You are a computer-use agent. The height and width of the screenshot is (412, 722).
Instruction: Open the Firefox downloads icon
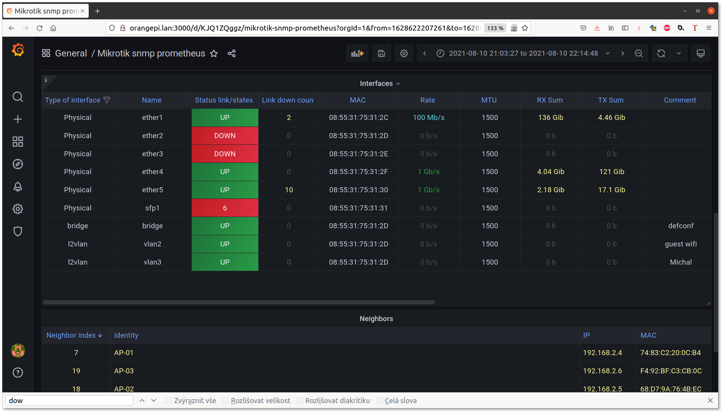597,28
